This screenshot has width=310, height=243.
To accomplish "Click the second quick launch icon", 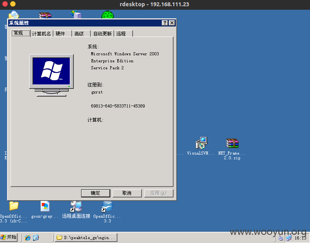I will pos(36,238).
